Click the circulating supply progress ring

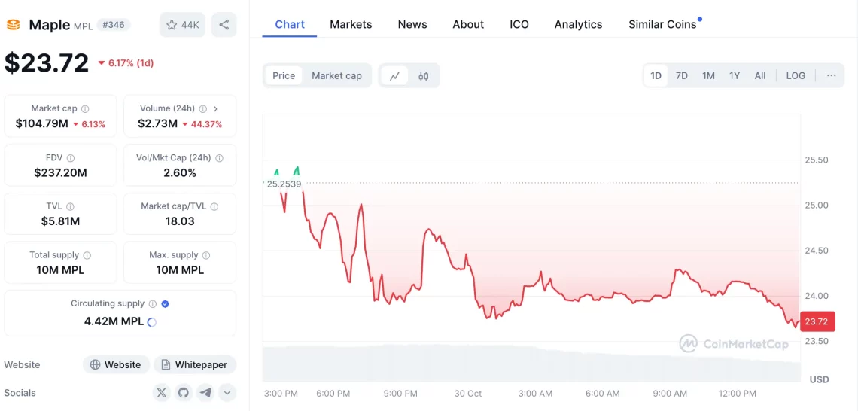(152, 321)
